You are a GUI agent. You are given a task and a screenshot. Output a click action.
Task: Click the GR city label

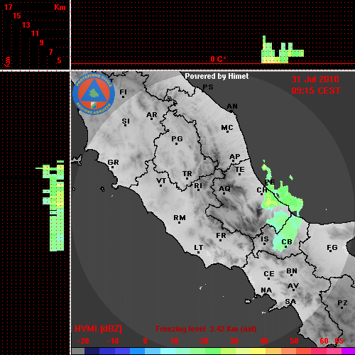(x=113, y=163)
